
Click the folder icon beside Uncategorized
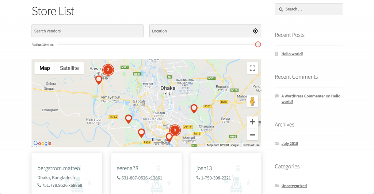(x=277, y=186)
